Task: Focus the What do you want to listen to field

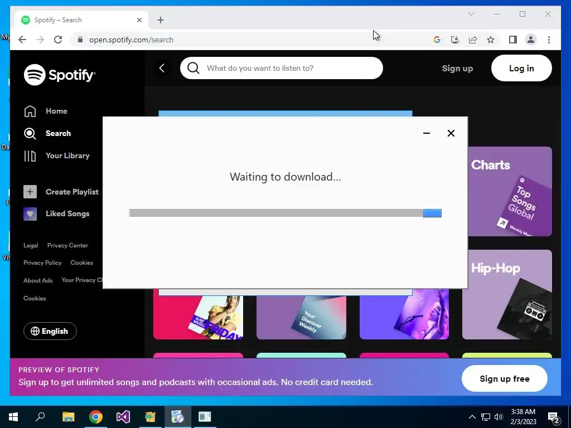Action: point(282,68)
